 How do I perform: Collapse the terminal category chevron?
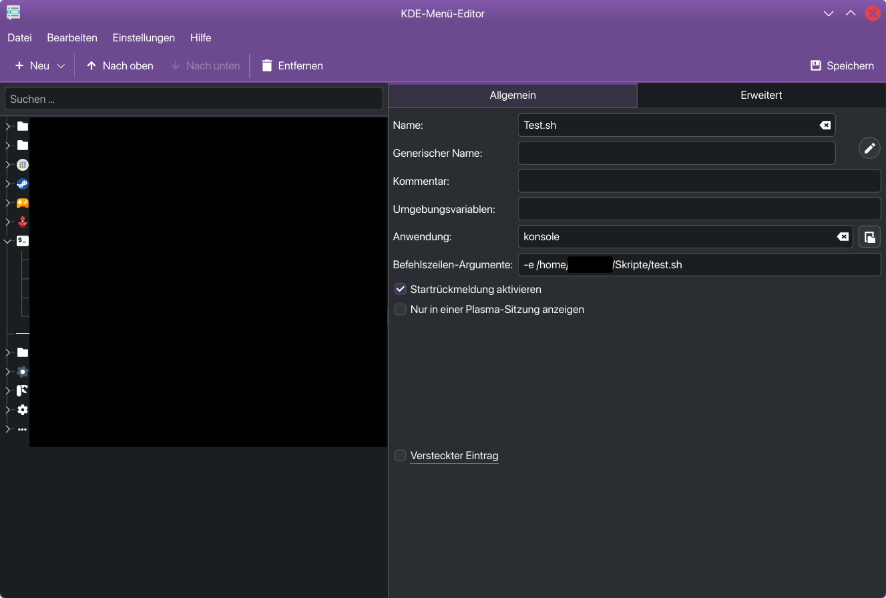click(8, 241)
